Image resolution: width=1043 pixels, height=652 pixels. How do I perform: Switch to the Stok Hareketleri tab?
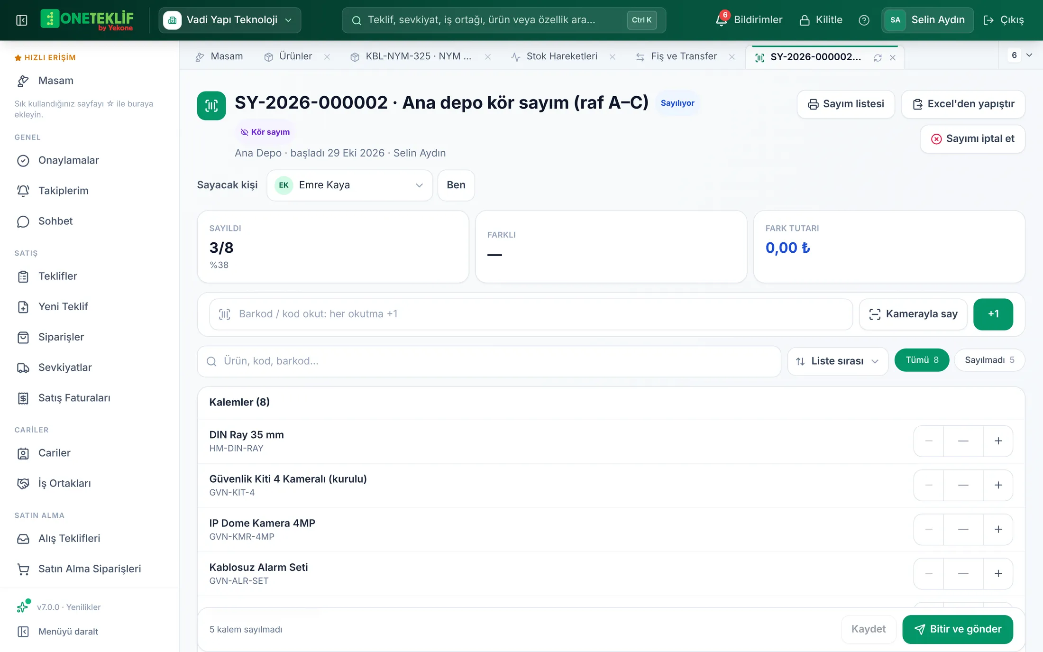coord(555,56)
